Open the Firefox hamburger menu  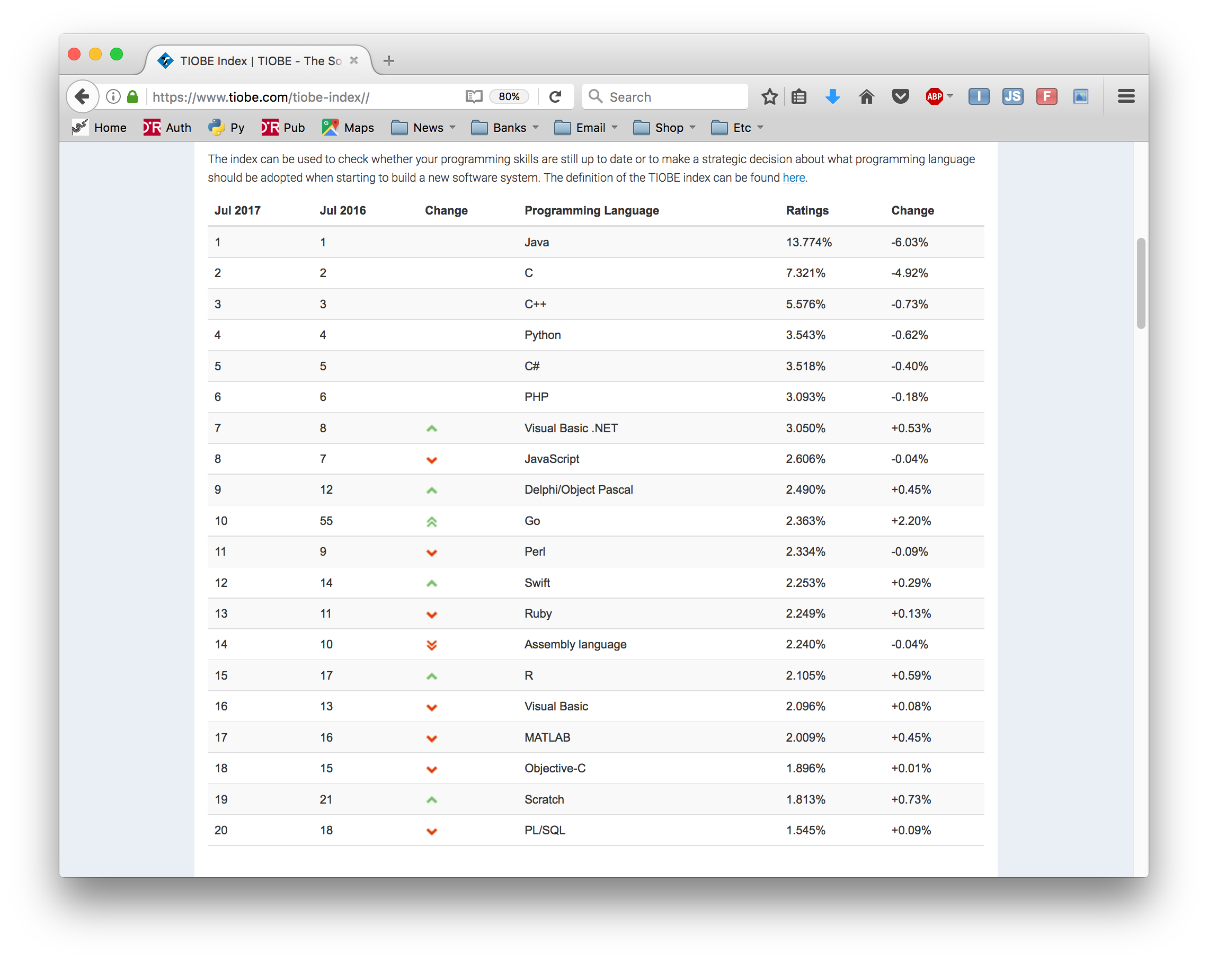click(1126, 97)
